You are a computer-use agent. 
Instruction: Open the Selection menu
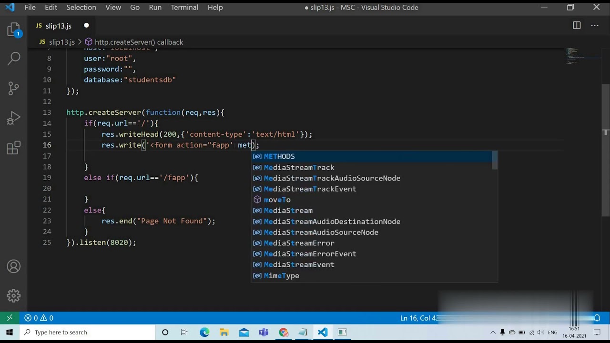pyautogui.click(x=81, y=7)
